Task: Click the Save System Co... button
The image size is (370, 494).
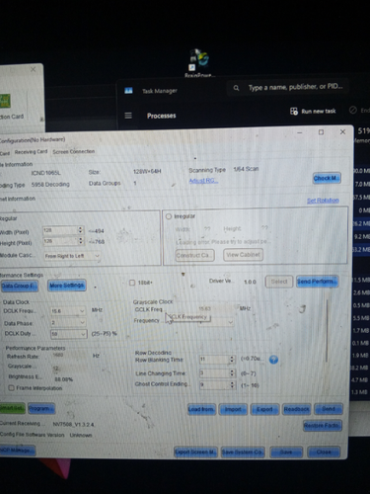Action: tap(243, 453)
